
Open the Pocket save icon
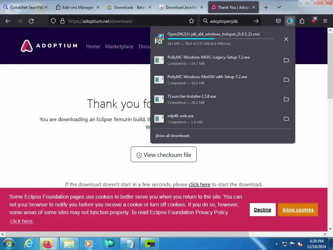[x=278, y=21]
